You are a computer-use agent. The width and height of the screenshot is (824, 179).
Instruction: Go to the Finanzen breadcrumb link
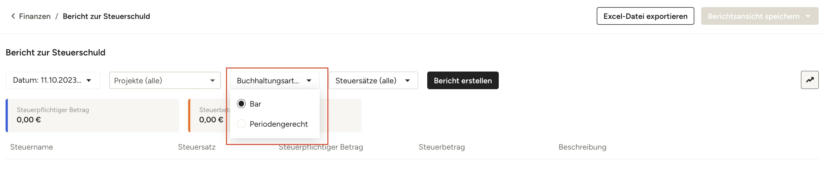pos(35,16)
